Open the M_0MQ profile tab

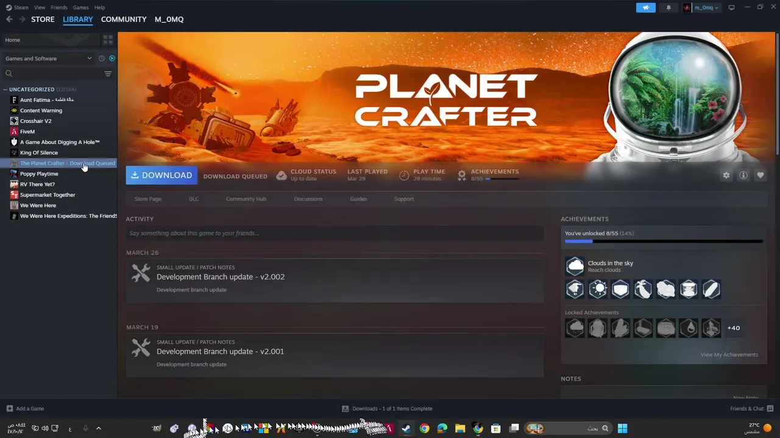[169, 19]
